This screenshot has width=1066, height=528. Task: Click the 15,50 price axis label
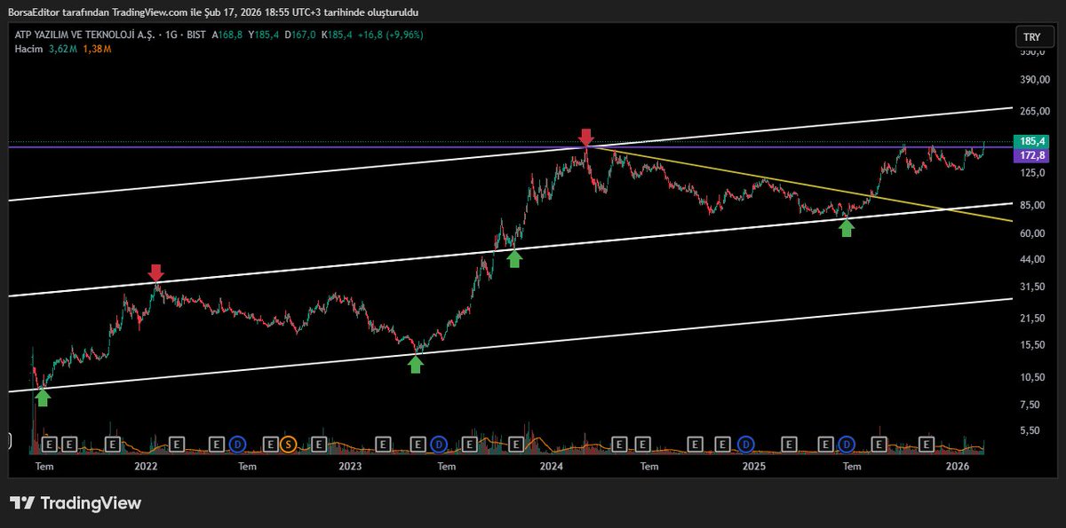tap(1033, 345)
